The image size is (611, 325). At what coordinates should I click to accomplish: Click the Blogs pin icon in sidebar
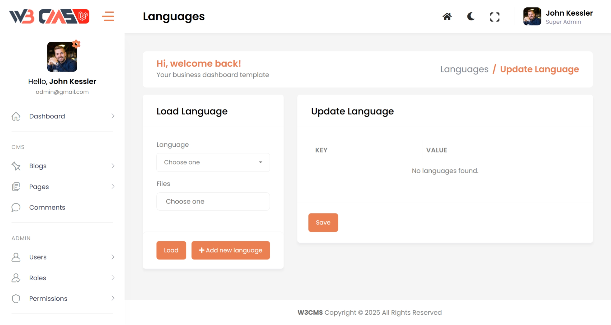[x=16, y=166]
